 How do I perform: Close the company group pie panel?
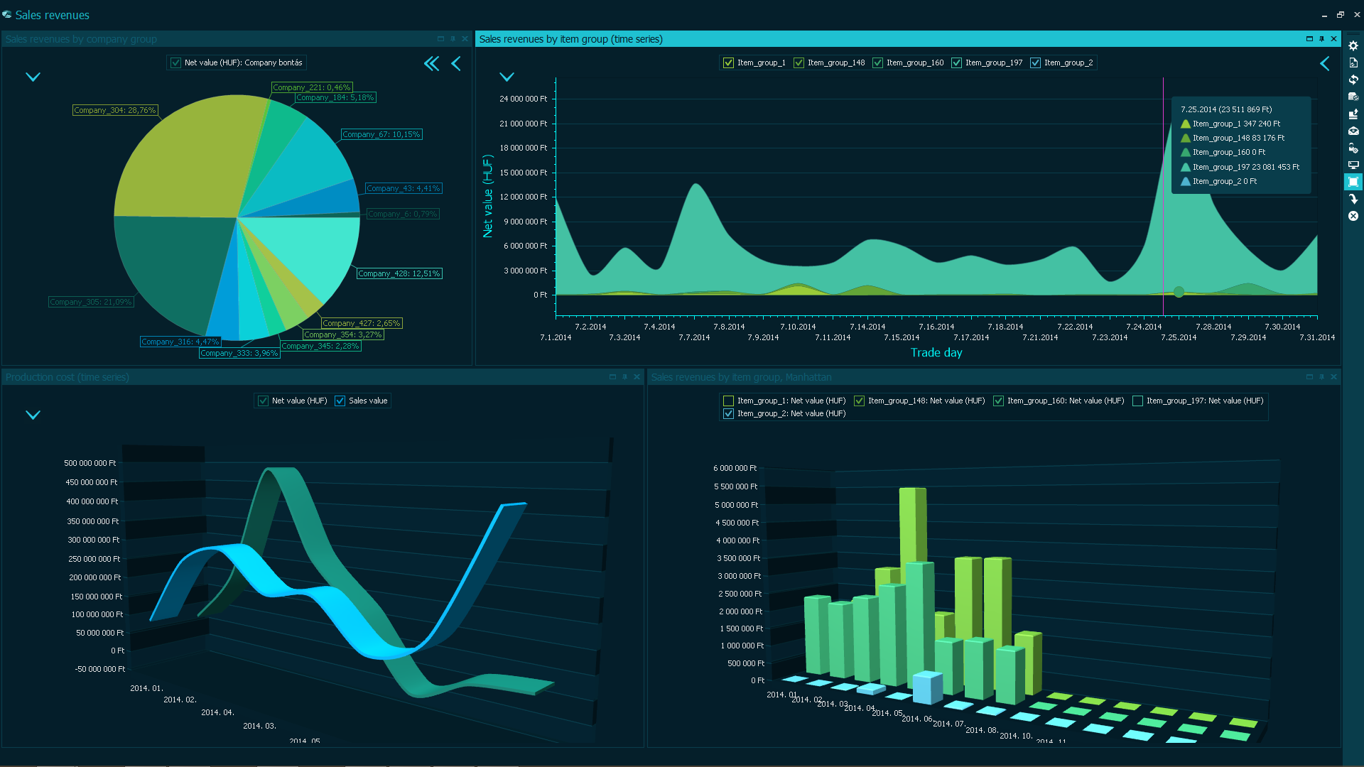point(465,39)
